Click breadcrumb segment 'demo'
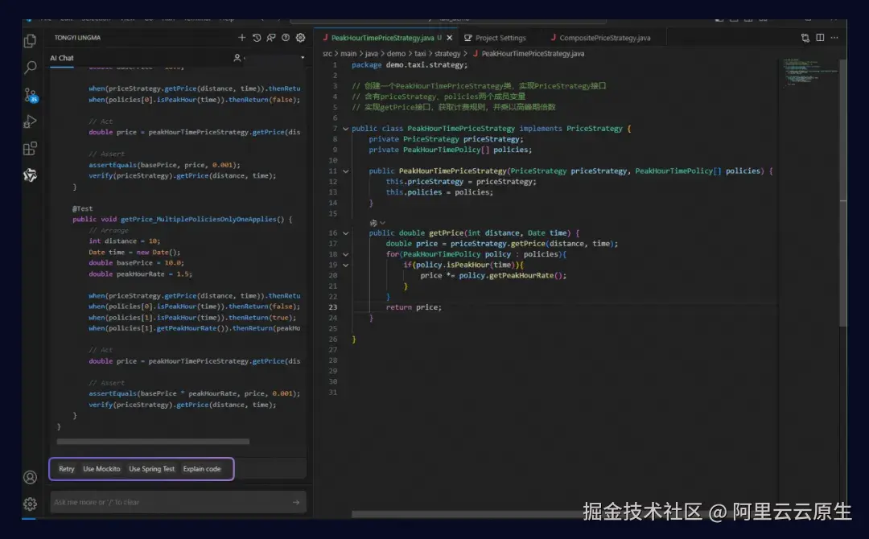The image size is (869, 539). click(396, 54)
